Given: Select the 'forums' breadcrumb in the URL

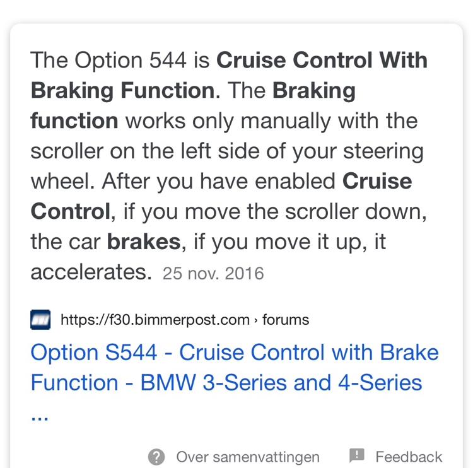Looking at the screenshot, I should (286, 320).
